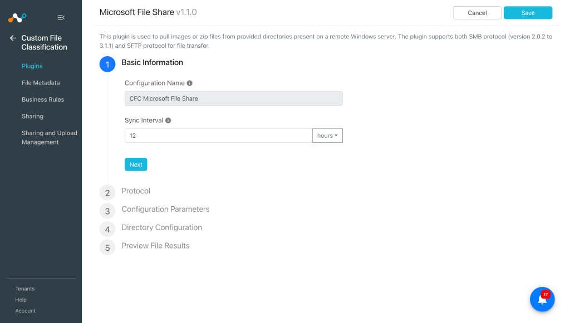The height and width of the screenshot is (323, 570).
Task: Click the Save button
Action: click(528, 13)
